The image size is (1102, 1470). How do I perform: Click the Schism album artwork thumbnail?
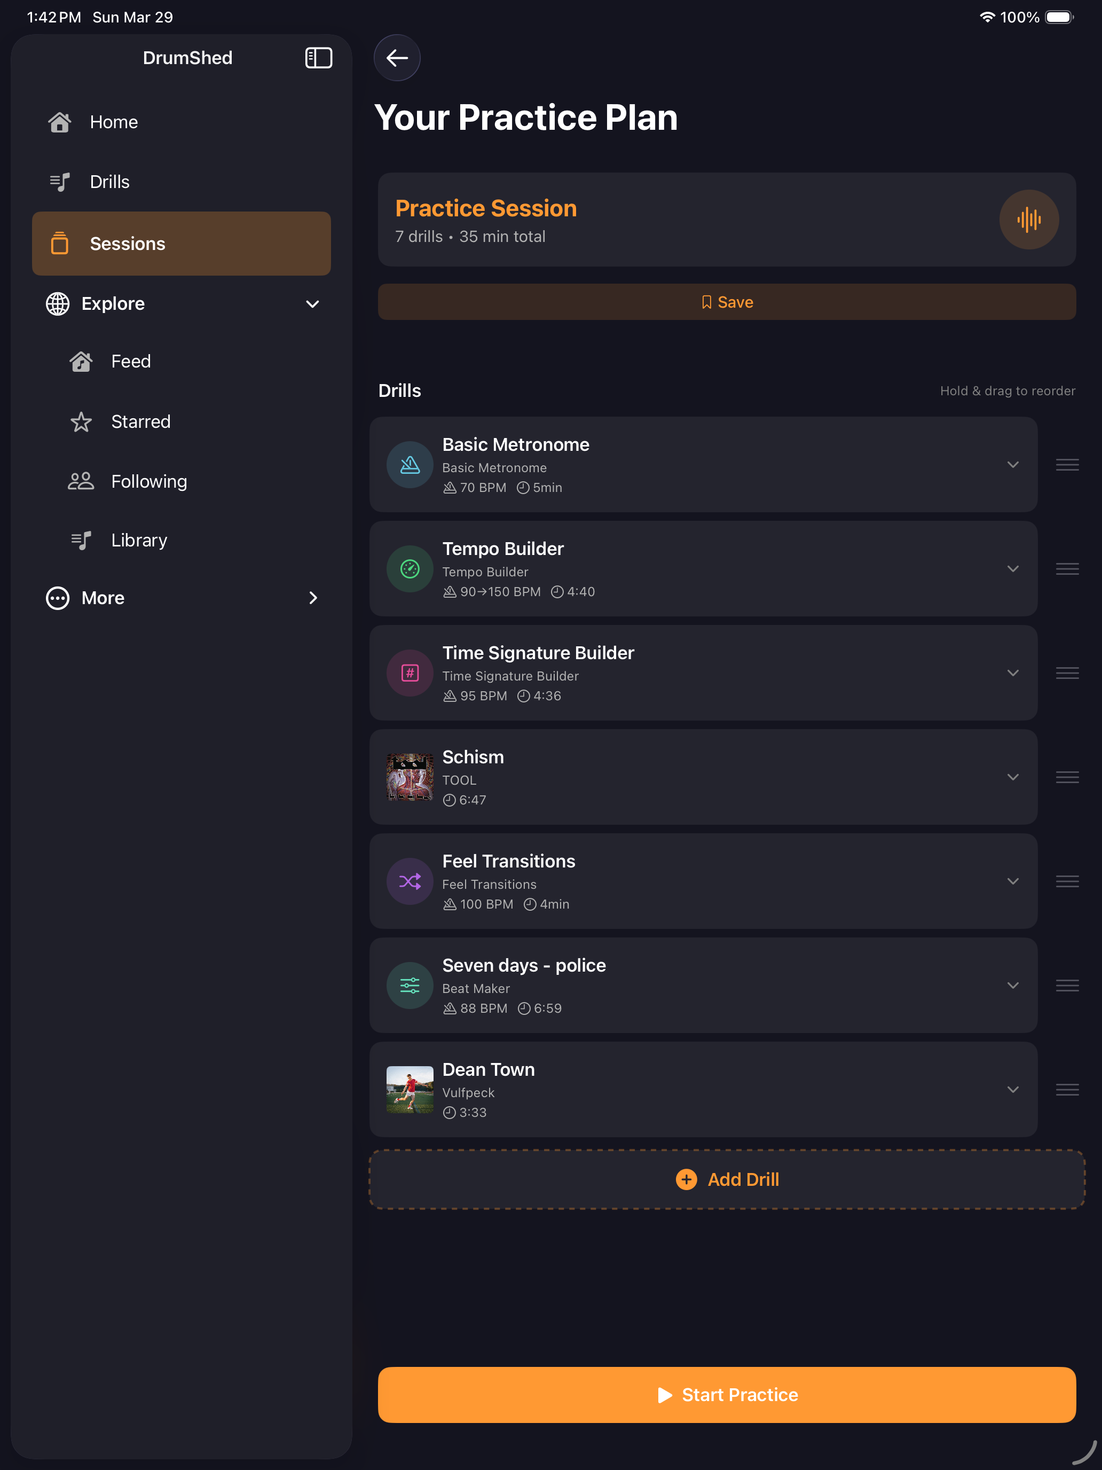(x=409, y=777)
